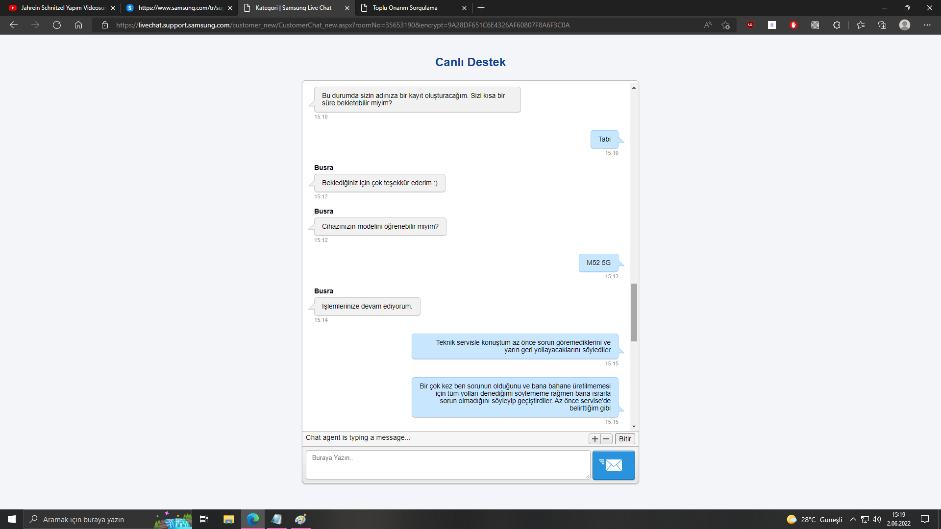
Task: Type in the 'Buraya Yazın..' message box
Action: pyautogui.click(x=447, y=464)
